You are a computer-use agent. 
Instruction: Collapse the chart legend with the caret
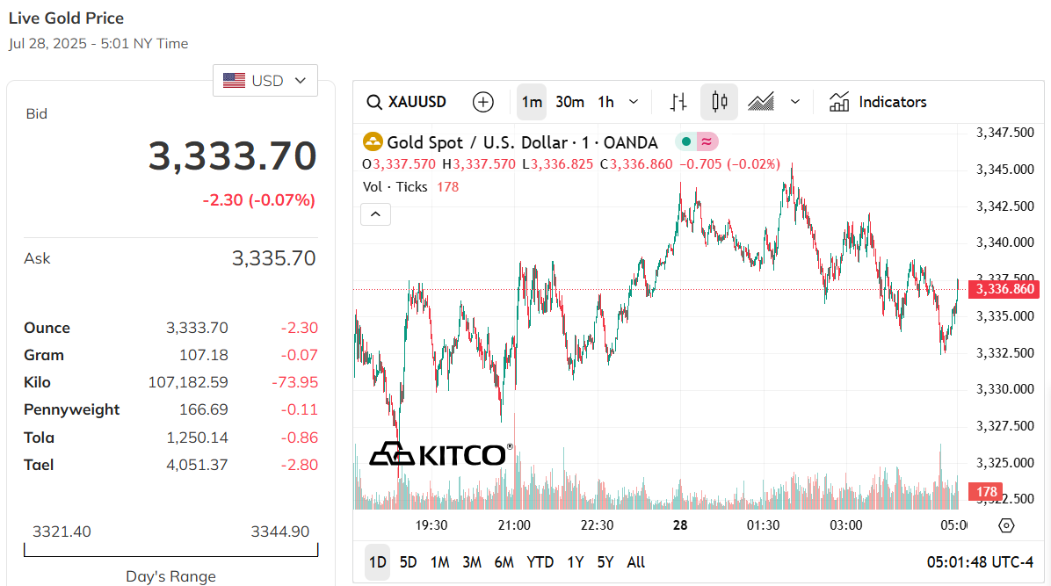pyautogui.click(x=375, y=213)
